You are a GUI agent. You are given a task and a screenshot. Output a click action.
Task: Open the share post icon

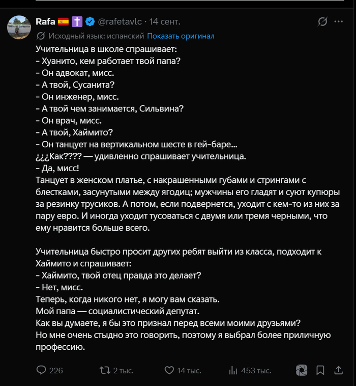tap(339, 370)
